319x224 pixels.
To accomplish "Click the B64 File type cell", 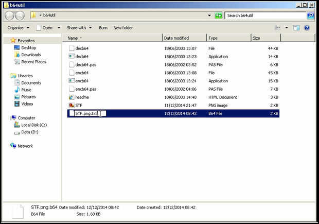I will [x=215, y=113].
